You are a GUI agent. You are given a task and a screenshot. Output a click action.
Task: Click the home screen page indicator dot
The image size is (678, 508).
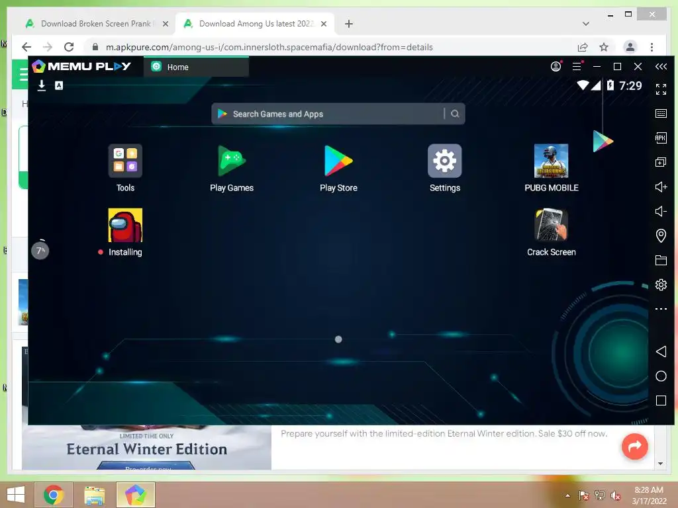coord(338,339)
